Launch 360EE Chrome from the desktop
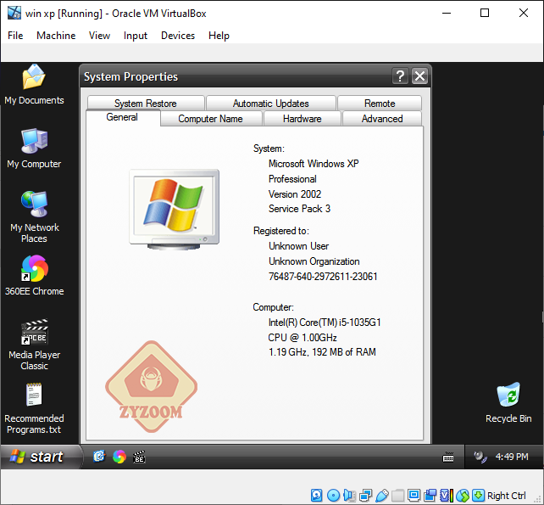Screen dimensions: 544x505 tap(34, 276)
